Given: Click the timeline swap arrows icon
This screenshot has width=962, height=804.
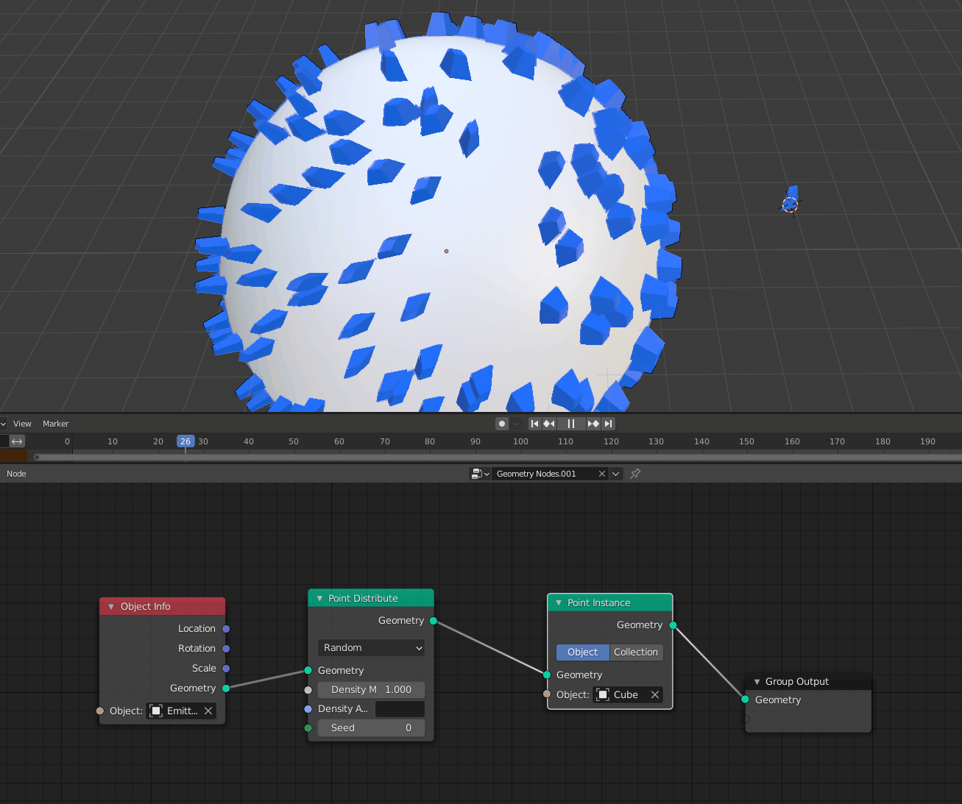Looking at the screenshot, I should (x=17, y=441).
